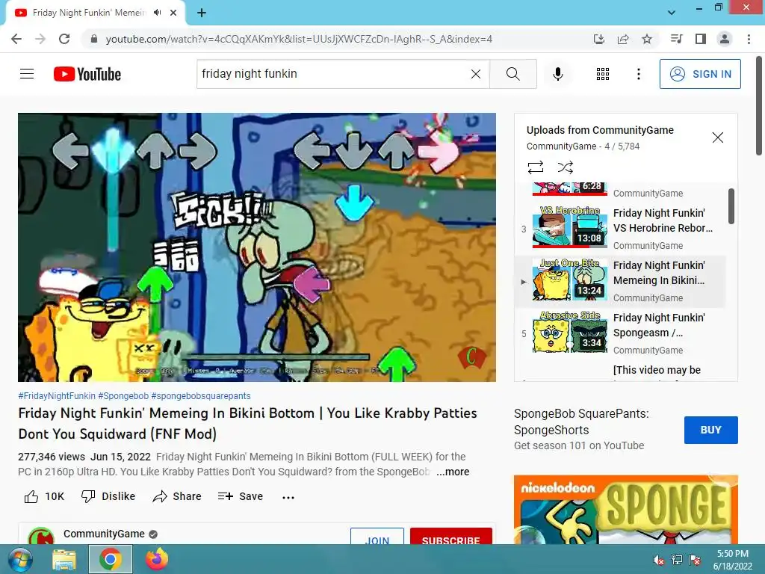765x574 pixels.
Task: Go to the YouTube home logo
Action: [x=87, y=74]
